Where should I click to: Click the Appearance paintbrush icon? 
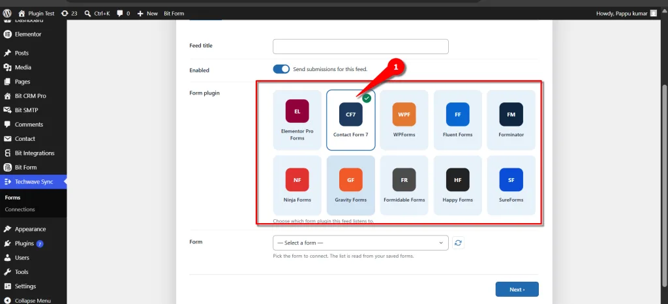pyautogui.click(x=7, y=228)
